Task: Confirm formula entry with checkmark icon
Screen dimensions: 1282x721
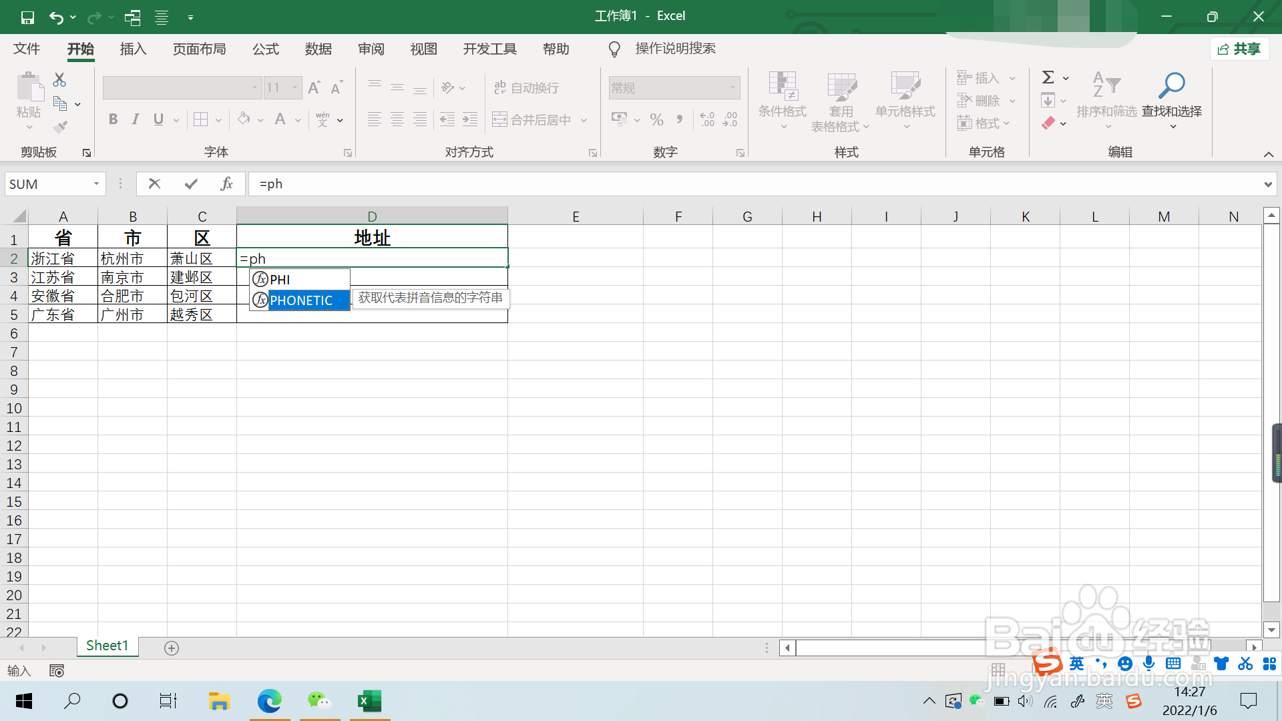Action: [191, 184]
